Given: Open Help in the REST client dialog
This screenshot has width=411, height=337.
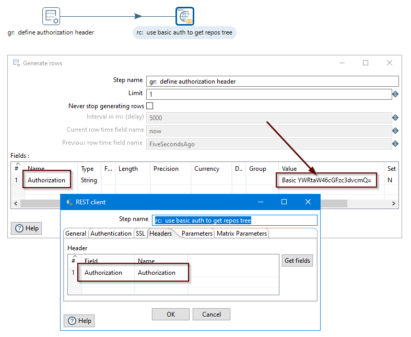Looking at the screenshot, I should pyautogui.click(x=79, y=321).
